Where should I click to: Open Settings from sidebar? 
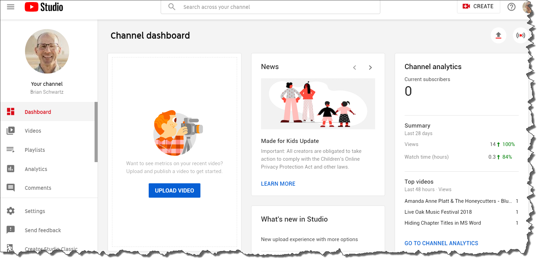47,211
